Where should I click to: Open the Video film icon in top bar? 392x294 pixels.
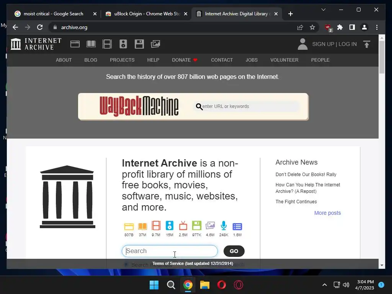tap(107, 44)
